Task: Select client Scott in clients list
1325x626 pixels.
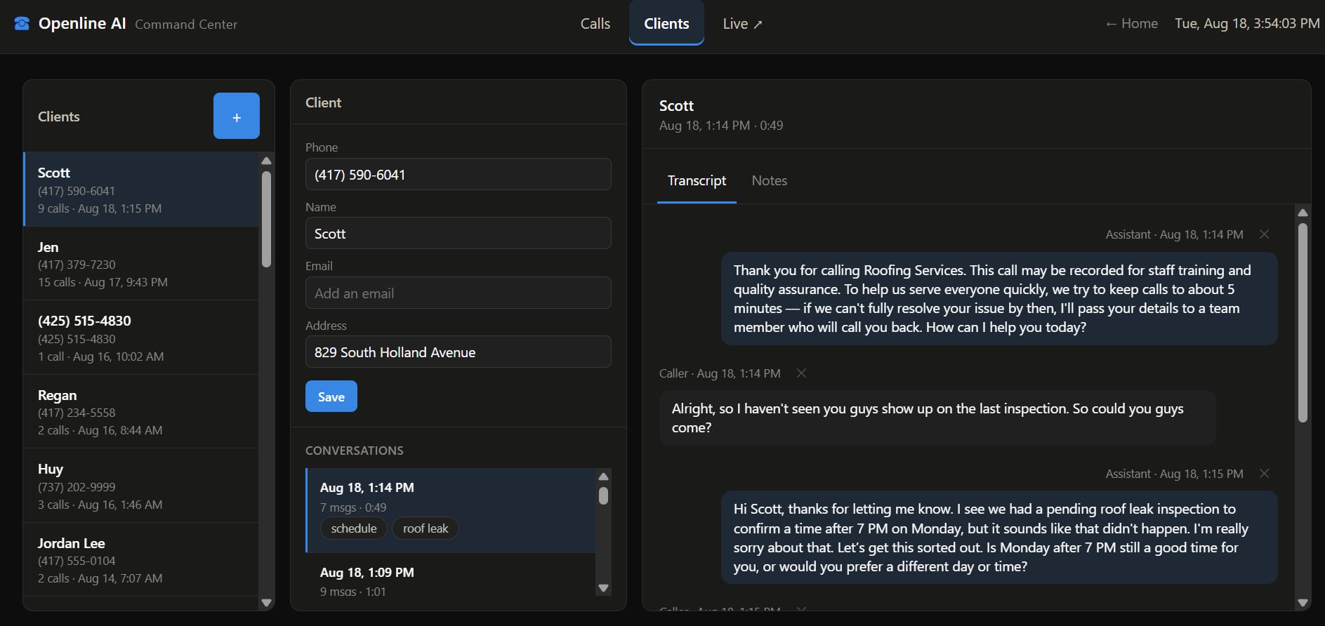Action: 141,189
